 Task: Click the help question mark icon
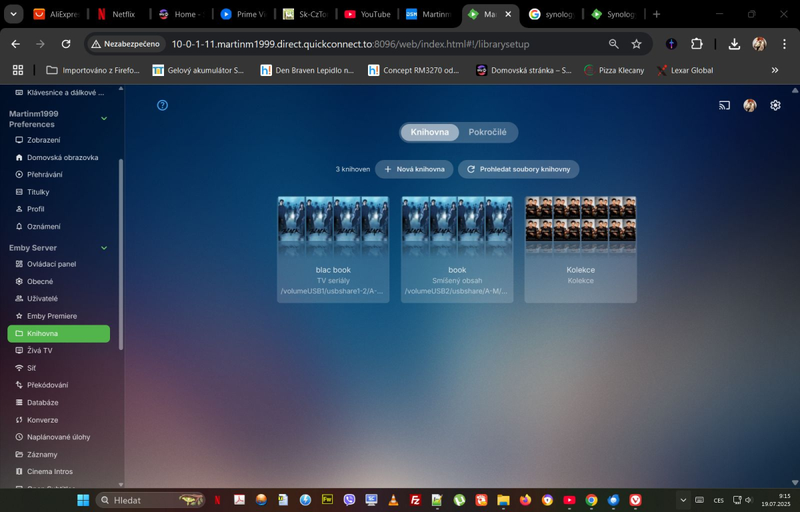[162, 105]
